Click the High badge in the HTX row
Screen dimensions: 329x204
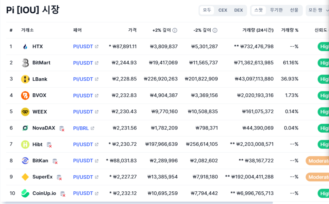pyautogui.click(x=323, y=47)
